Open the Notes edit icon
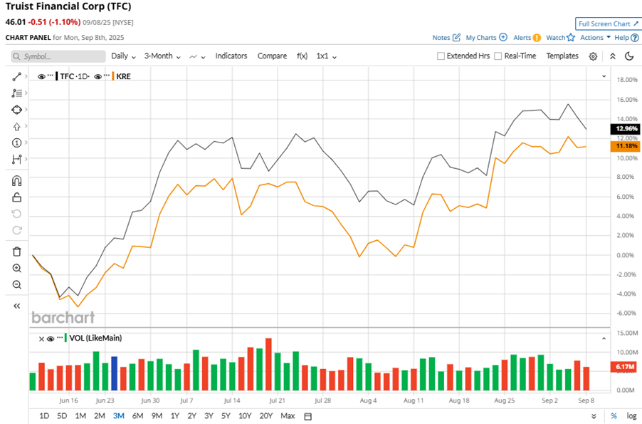The width and height of the screenshot is (642, 424). pos(456,37)
